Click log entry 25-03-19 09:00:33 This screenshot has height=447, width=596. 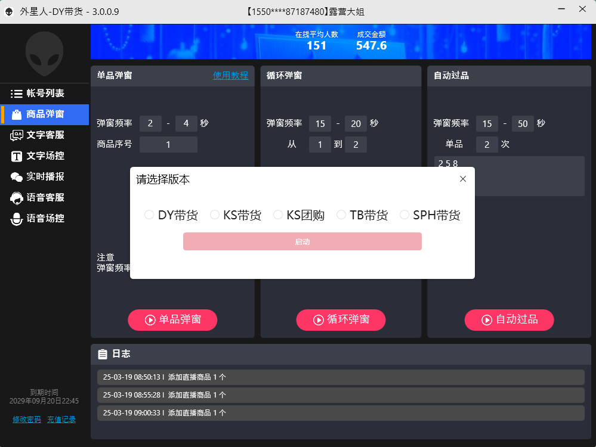point(341,413)
